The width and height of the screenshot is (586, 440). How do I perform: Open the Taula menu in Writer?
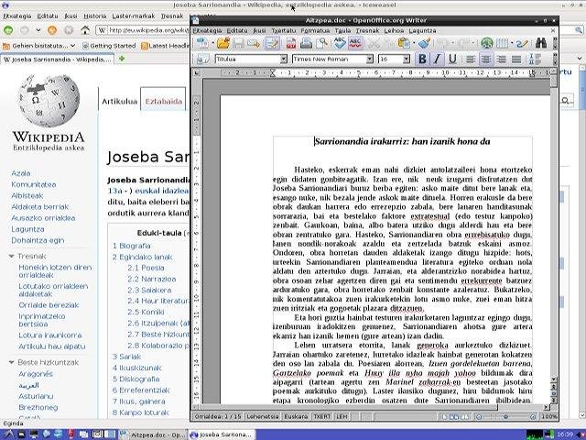[342, 30]
